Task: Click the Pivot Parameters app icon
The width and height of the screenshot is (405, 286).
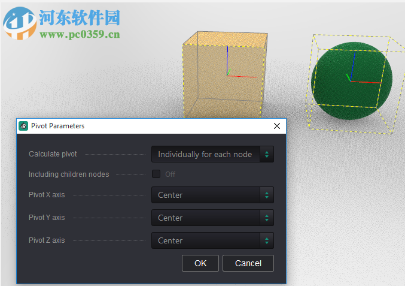Action: click(23, 126)
